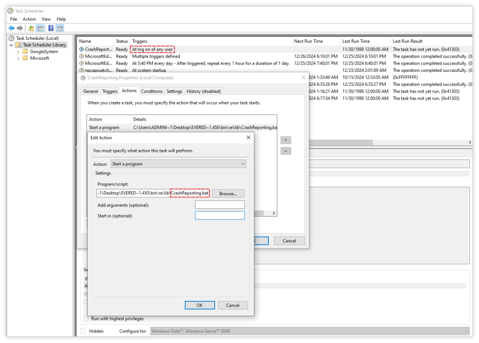479x343 pixels.
Task: Toggle Show/Hide Action Pane toolbar icon
Action: [x=60, y=28]
